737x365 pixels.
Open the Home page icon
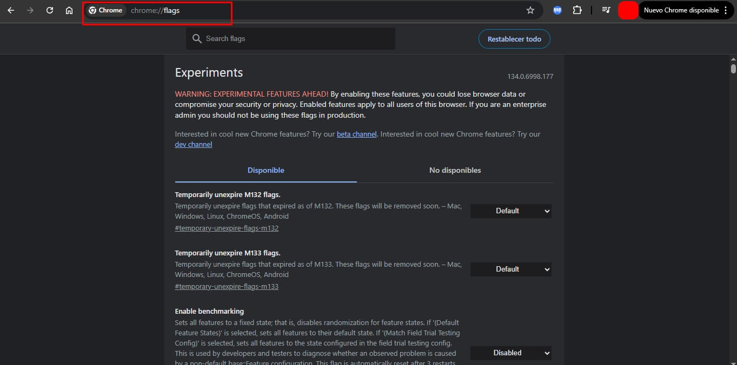[69, 10]
